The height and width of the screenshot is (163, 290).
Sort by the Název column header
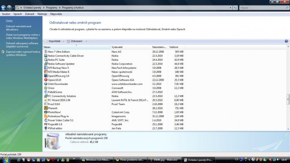(77, 47)
